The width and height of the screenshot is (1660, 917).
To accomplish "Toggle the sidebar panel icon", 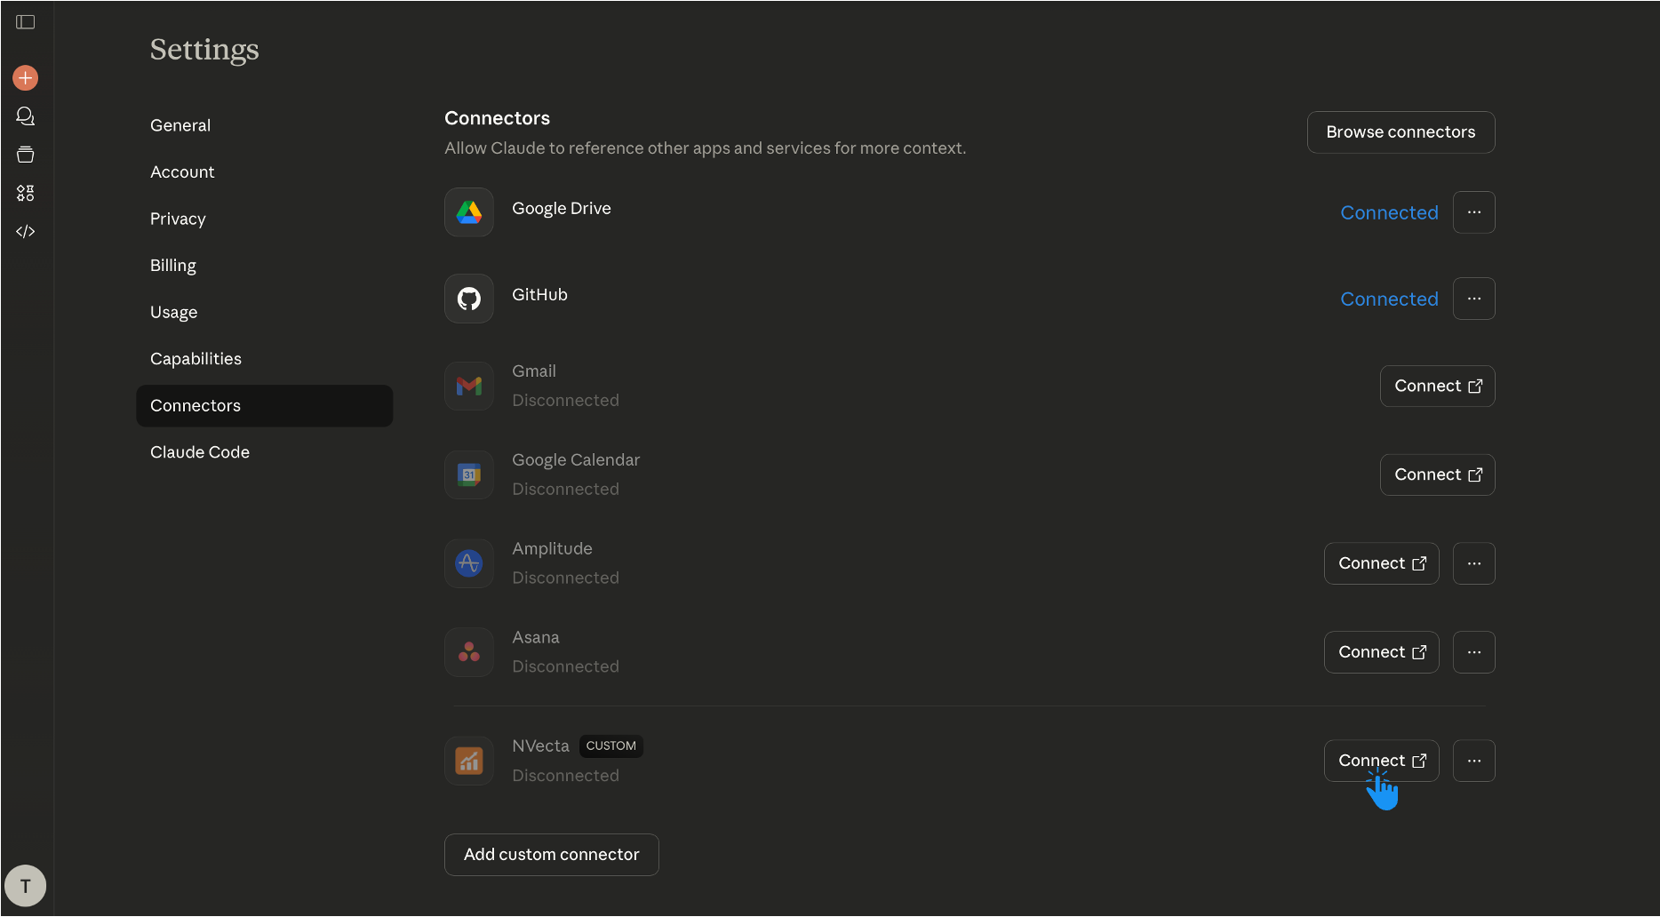I will point(26,22).
